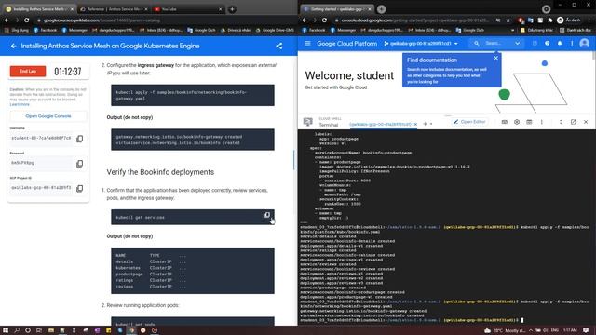Screen dimensions: 596x335
Task: Close the Cloud Shell panel
Action: pyautogui.click(x=586, y=122)
